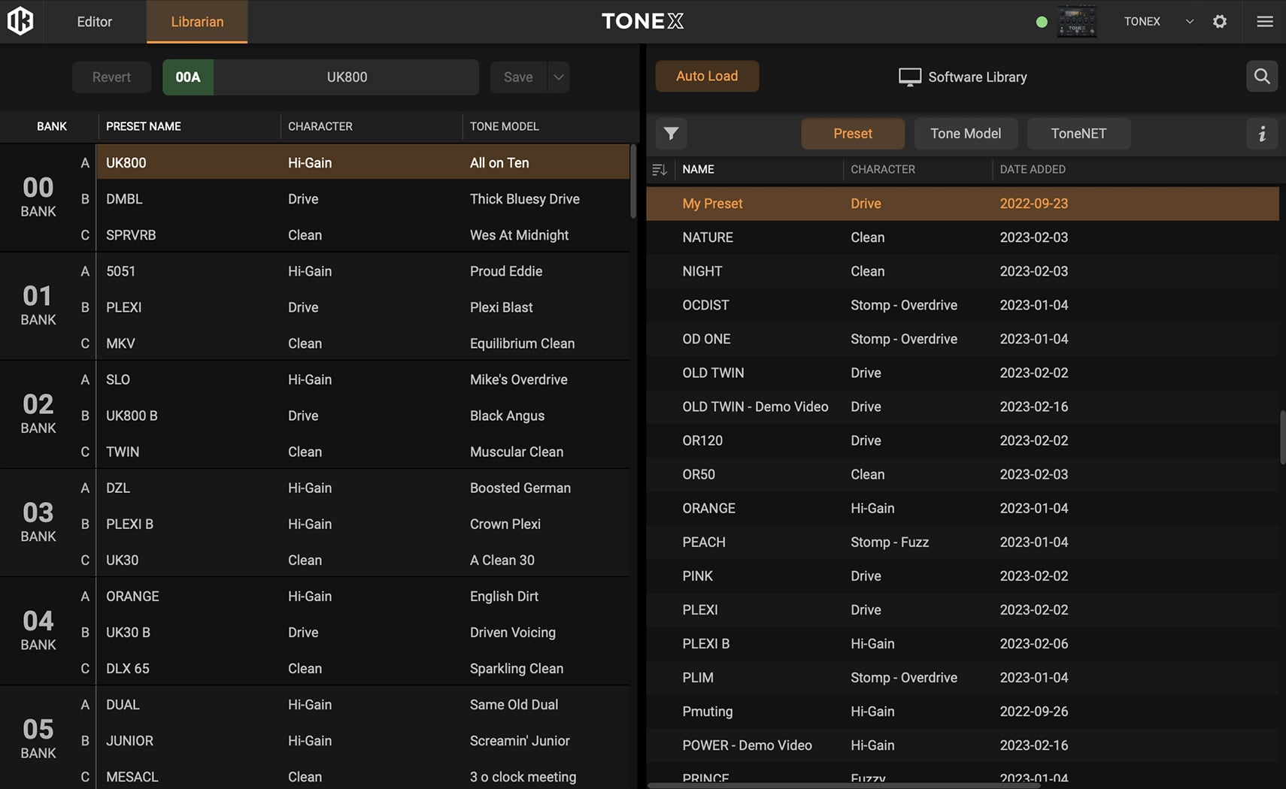Click the Revert button
The image size is (1286, 789).
click(111, 77)
